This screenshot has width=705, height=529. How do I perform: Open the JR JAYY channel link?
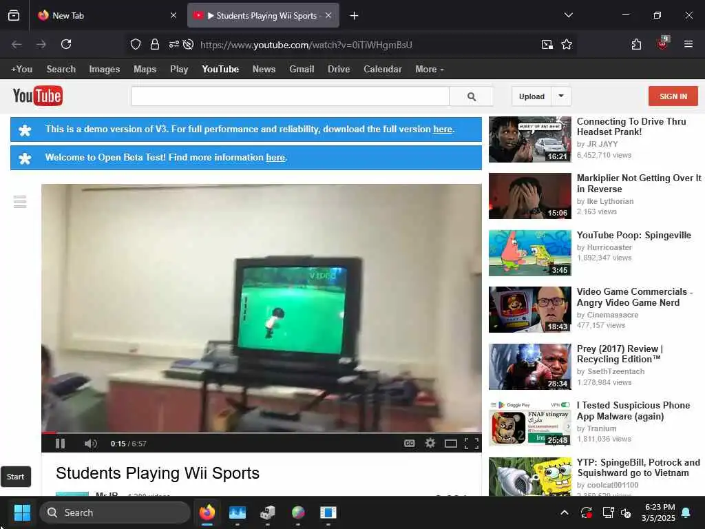pos(602,144)
